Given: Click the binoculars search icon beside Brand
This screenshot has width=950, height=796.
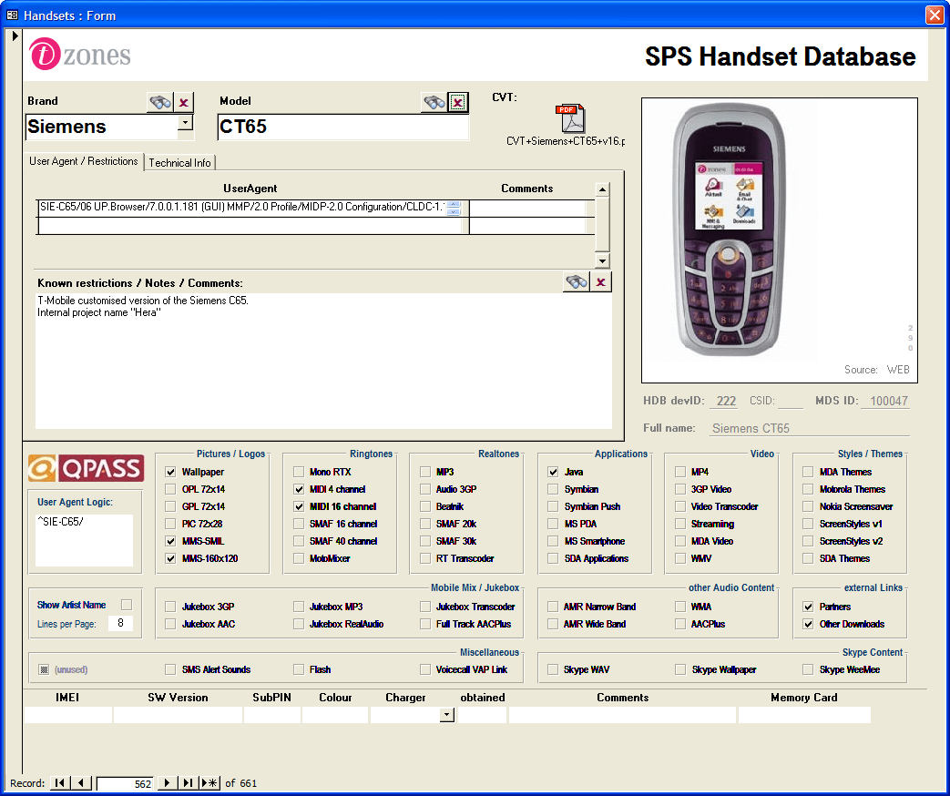Looking at the screenshot, I should pos(160,102).
